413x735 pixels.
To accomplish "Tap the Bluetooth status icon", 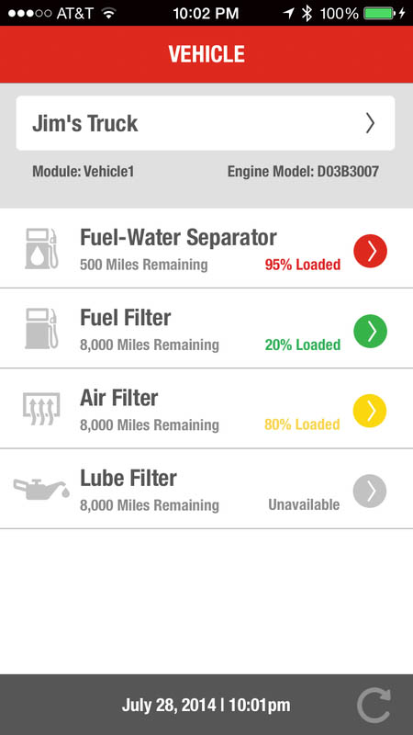I will (307, 13).
